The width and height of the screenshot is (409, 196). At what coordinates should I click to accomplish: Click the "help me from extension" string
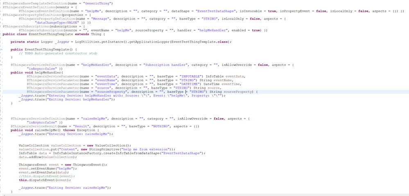pyautogui.click(x=146, y=149)
